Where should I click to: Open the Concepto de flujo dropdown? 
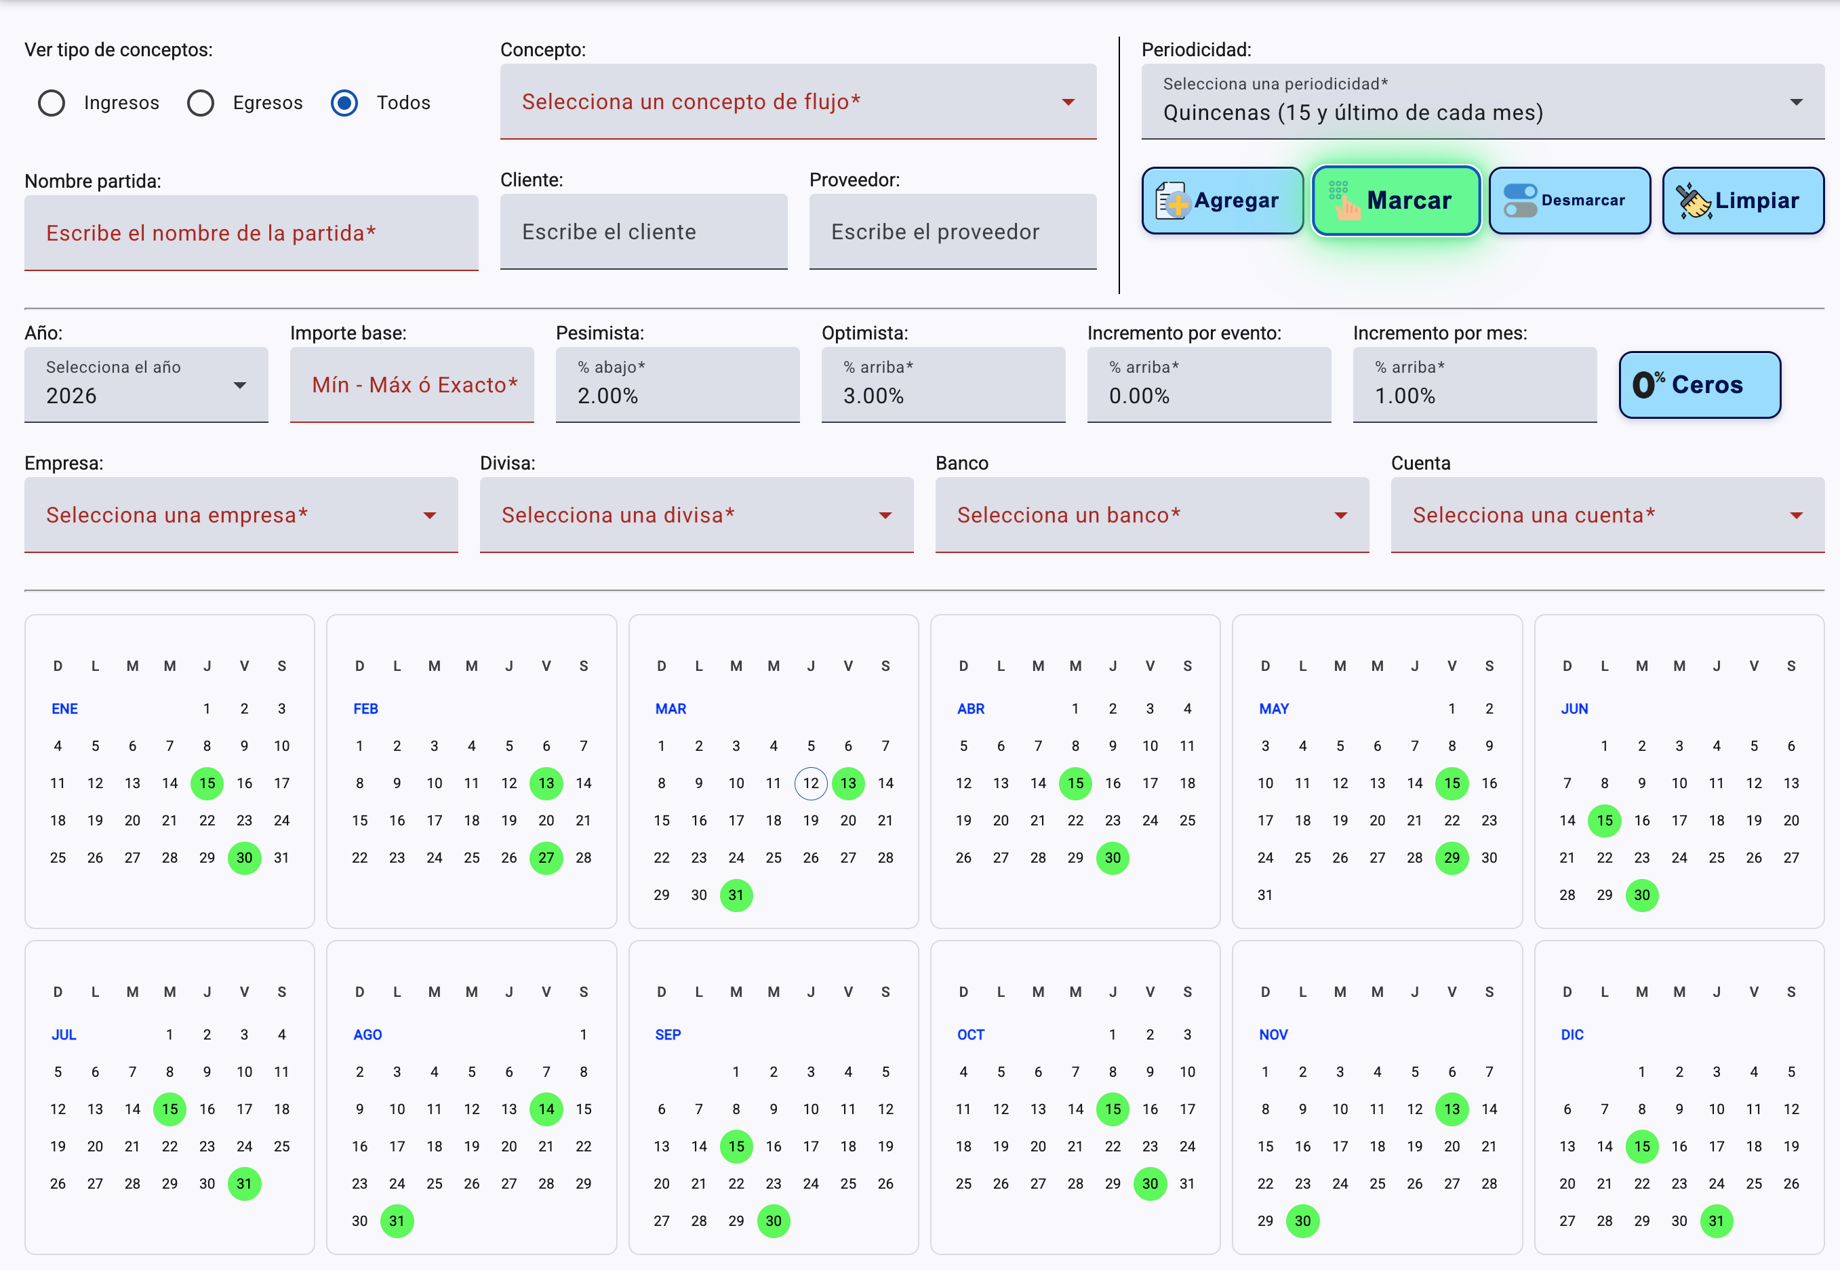(x=797, y=102)
